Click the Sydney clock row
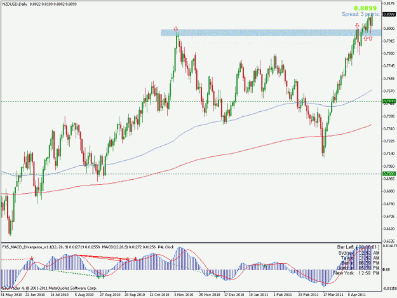Screen dimensions: 397x298 coord(359,253)
